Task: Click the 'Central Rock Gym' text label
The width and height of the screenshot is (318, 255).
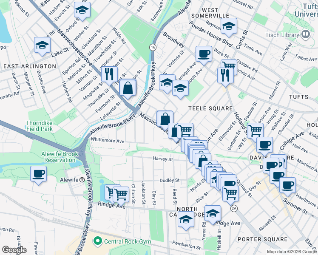Action: (128, 242)
